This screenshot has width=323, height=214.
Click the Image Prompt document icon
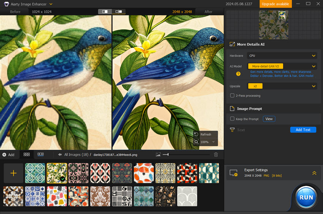[x=232, y=109]
